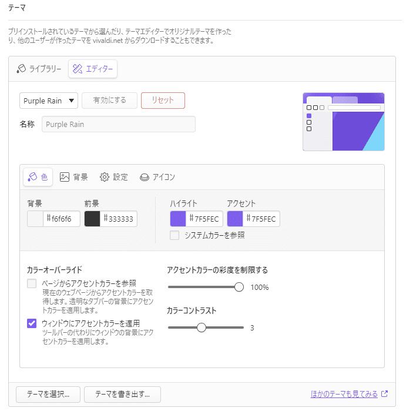Click the pencil-ruler icon on エディター tab
The width and height of the screenshot is (413, 411).
(x=78, y=69)
